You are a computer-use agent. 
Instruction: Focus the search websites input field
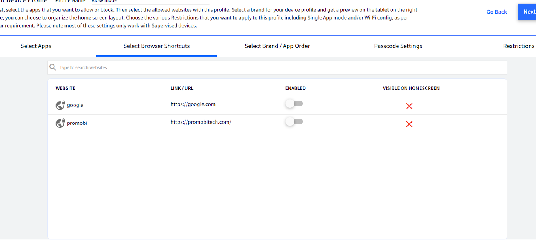pos(279,67)
